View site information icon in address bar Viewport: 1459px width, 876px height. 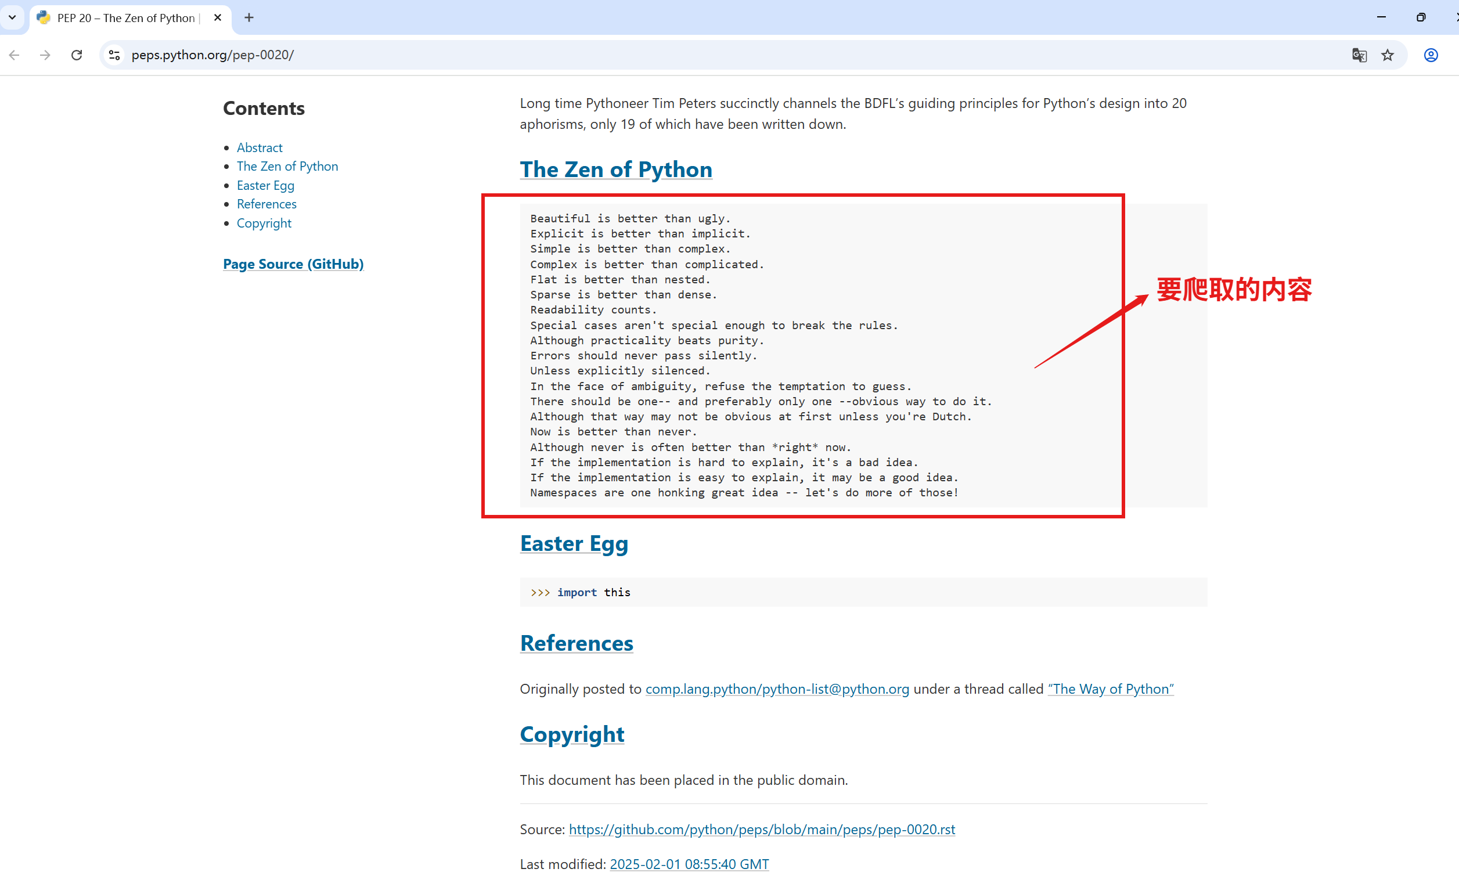114,55
